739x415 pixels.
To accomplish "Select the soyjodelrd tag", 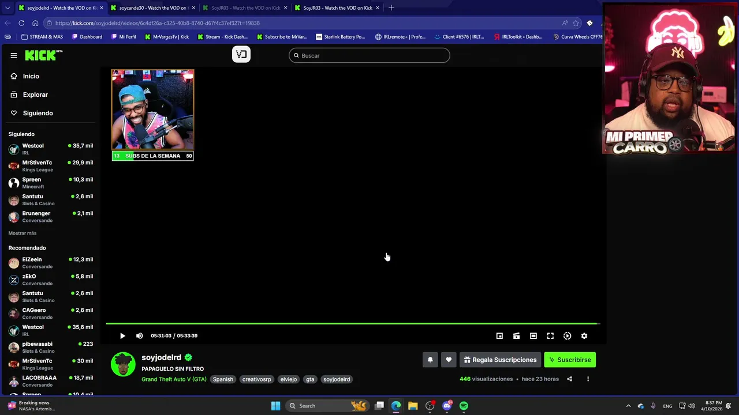I will click(x=337, y=379).
